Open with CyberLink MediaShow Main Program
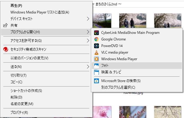184x118 pixels. [x=137, y=33]
